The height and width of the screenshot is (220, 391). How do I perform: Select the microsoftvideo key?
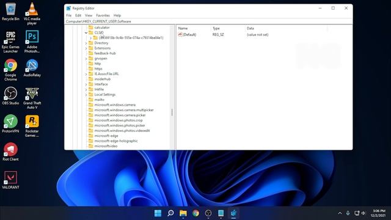(x=106, y=146)
